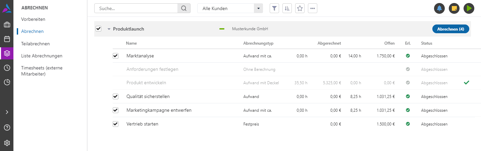The width and height of the screenshot is (481, 151).
Task: Uncheck the Vertrieb starten checkbox
Action: 116,124
